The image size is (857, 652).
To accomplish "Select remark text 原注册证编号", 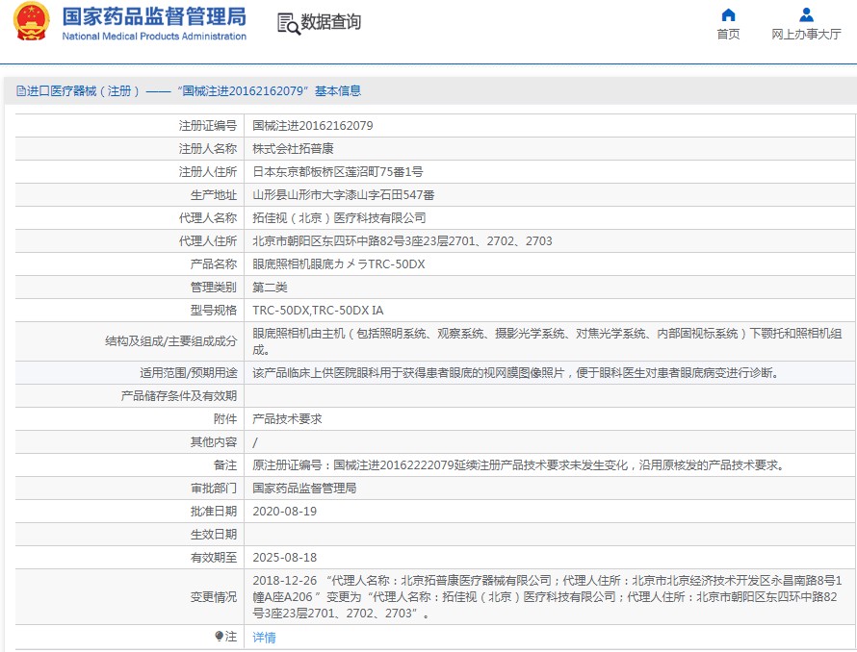I will tap(519, 465).
